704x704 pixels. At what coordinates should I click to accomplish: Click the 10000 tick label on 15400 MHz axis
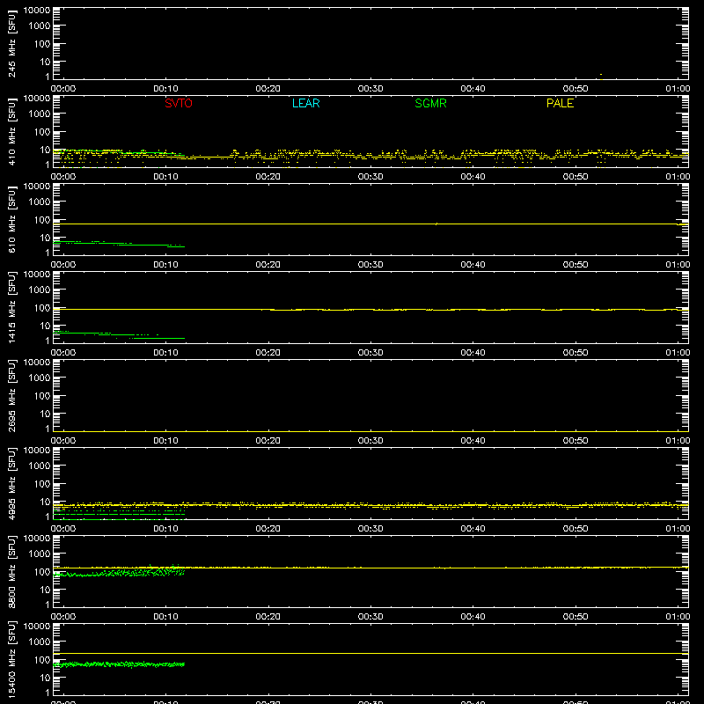point(37,627)
